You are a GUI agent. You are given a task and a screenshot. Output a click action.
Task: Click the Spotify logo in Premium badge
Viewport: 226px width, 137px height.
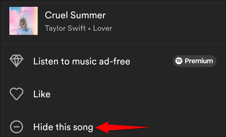point(179,61)
